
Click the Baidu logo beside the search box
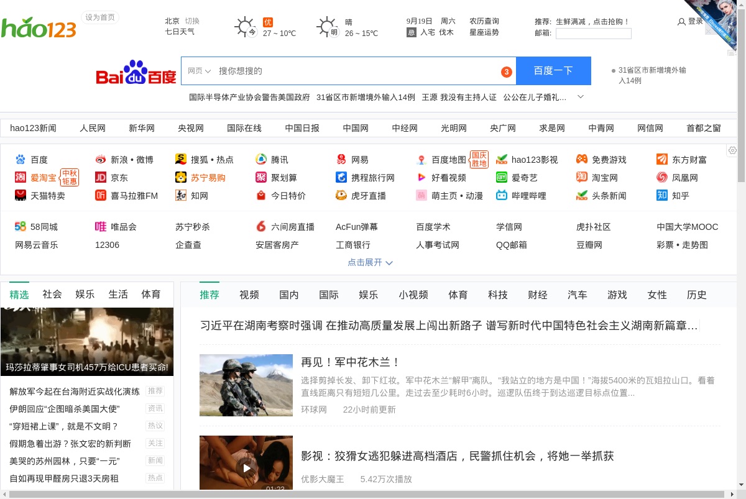[136, 72]
